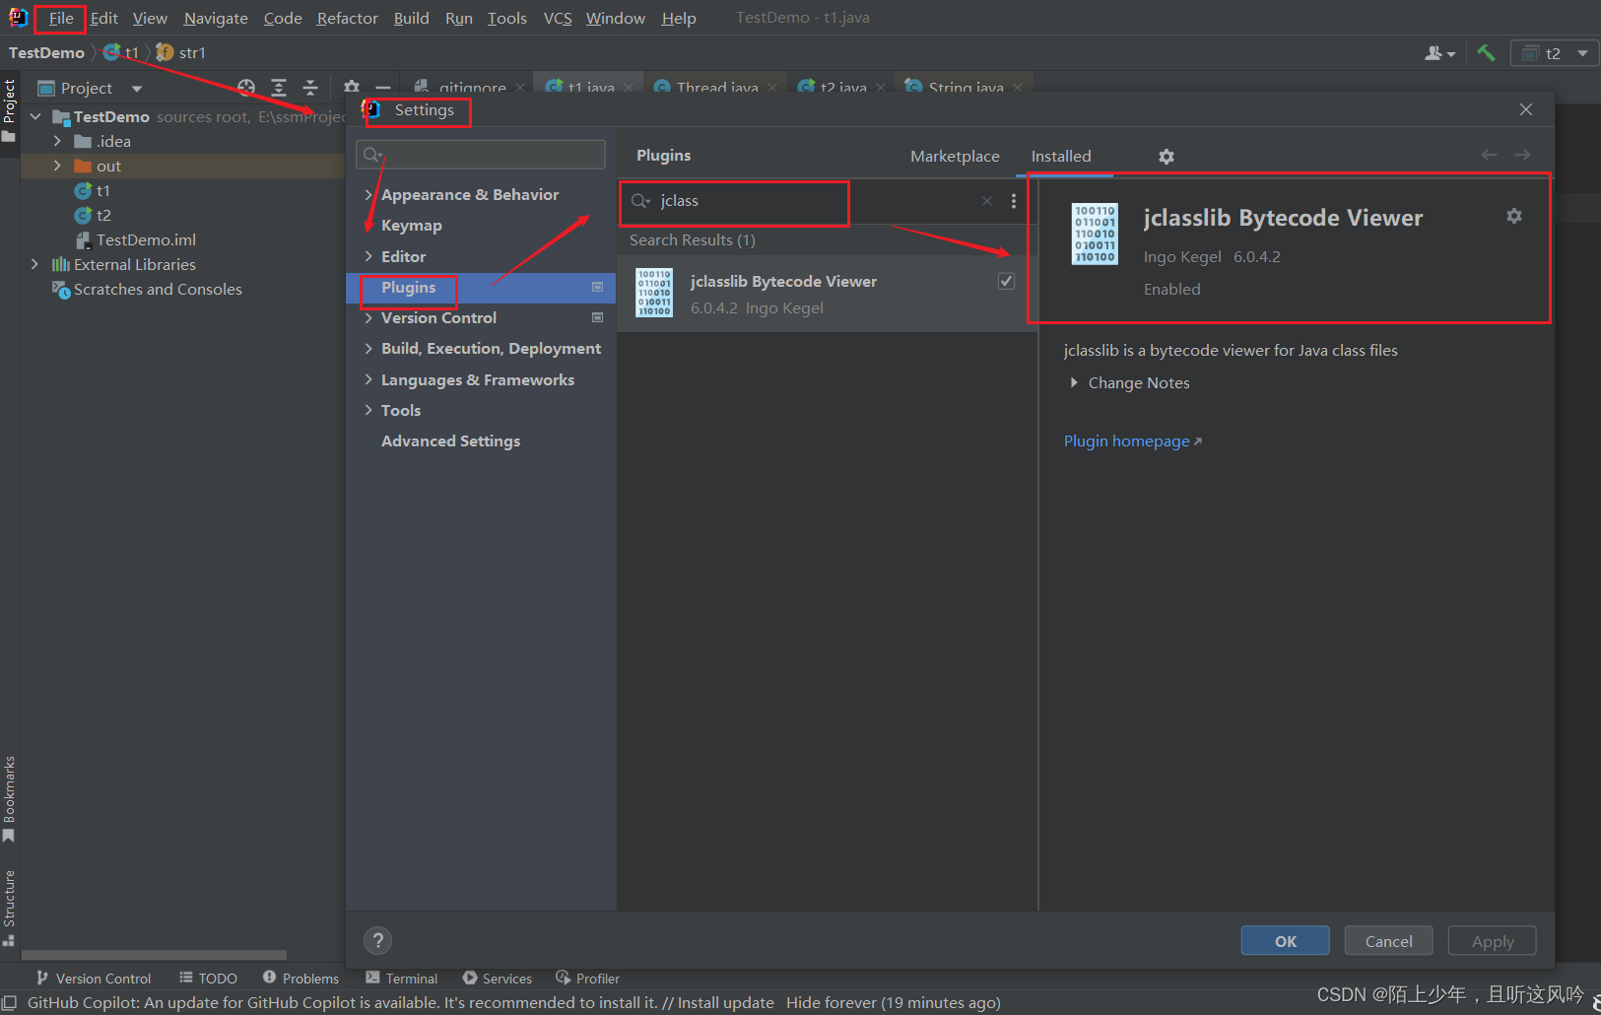
Task: Expand Appearance & Behavior settings
Action: coord(368,195)
